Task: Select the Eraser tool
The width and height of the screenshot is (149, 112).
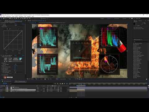Action: click(x=25, y=18)
